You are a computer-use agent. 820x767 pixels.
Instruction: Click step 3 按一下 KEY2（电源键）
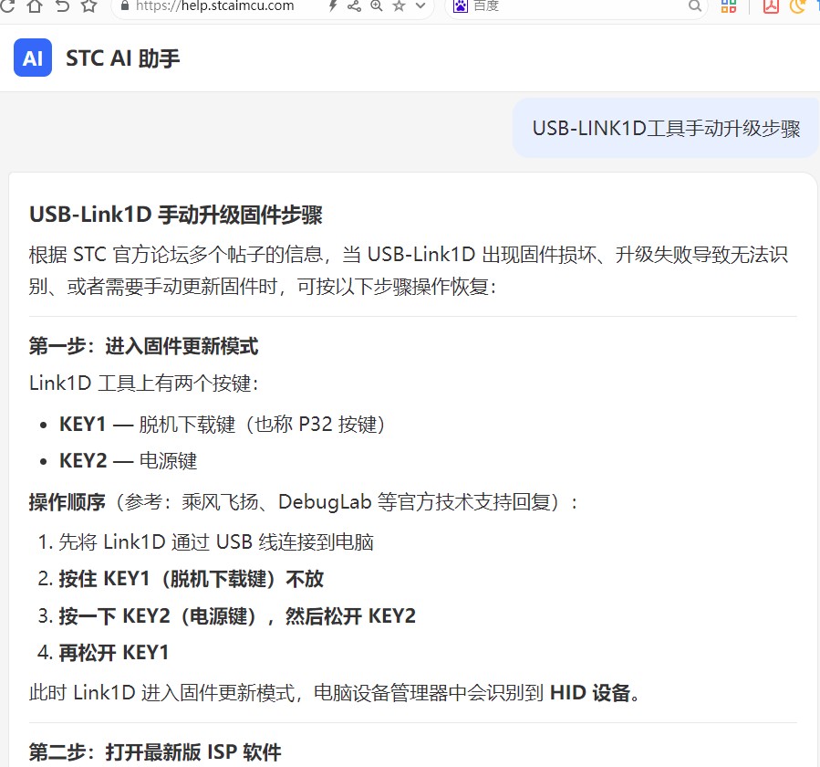[x=237, y=616]
